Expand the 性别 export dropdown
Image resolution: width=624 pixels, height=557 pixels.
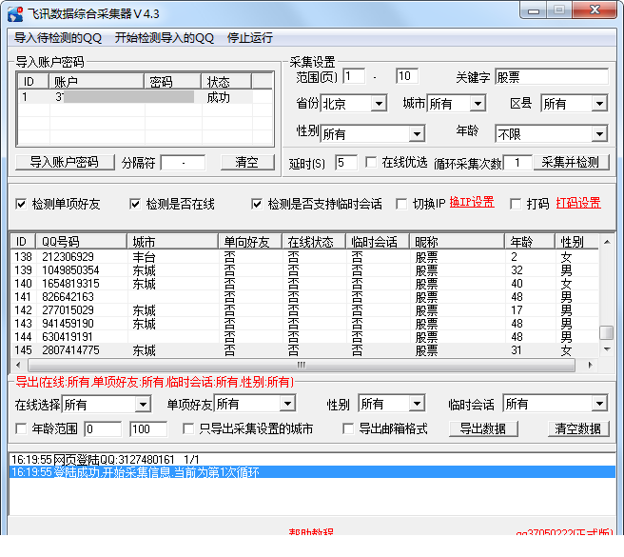pyautogui.click(x=417, y=404)
